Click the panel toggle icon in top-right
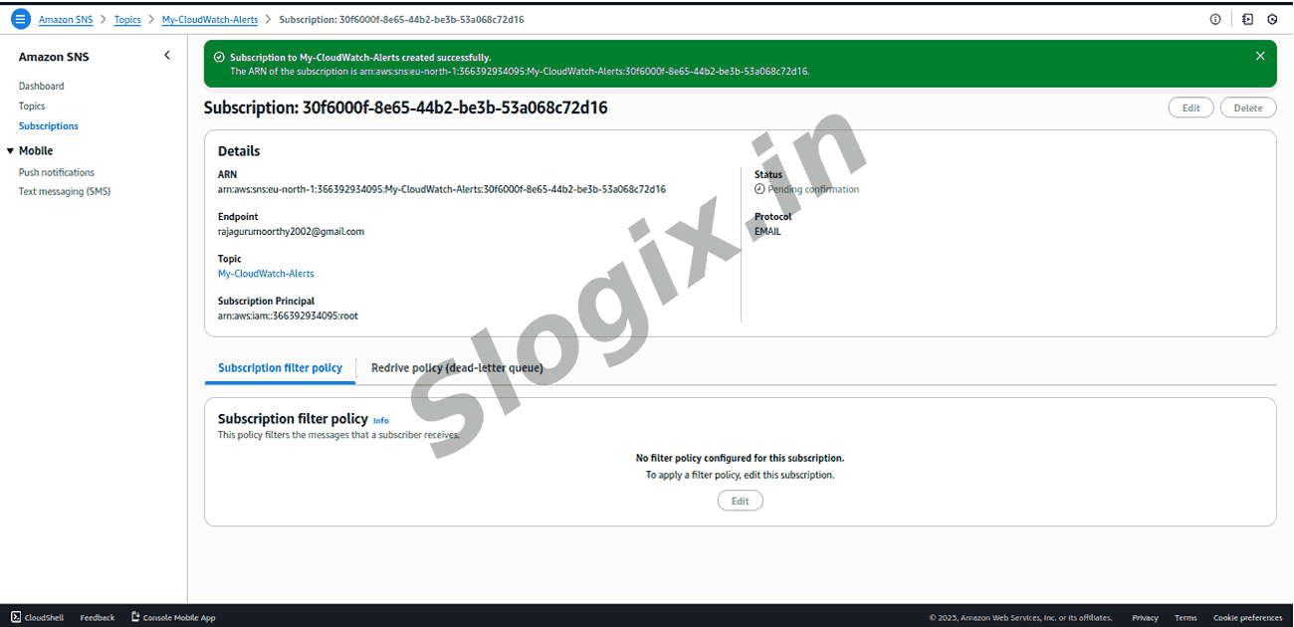 pyautogui.click(x=1247, y=19)
